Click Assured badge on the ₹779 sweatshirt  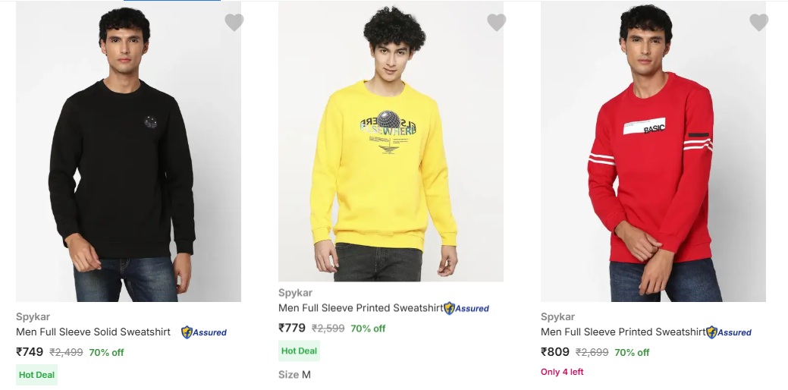pyautogui.click(x=466, y=309)
